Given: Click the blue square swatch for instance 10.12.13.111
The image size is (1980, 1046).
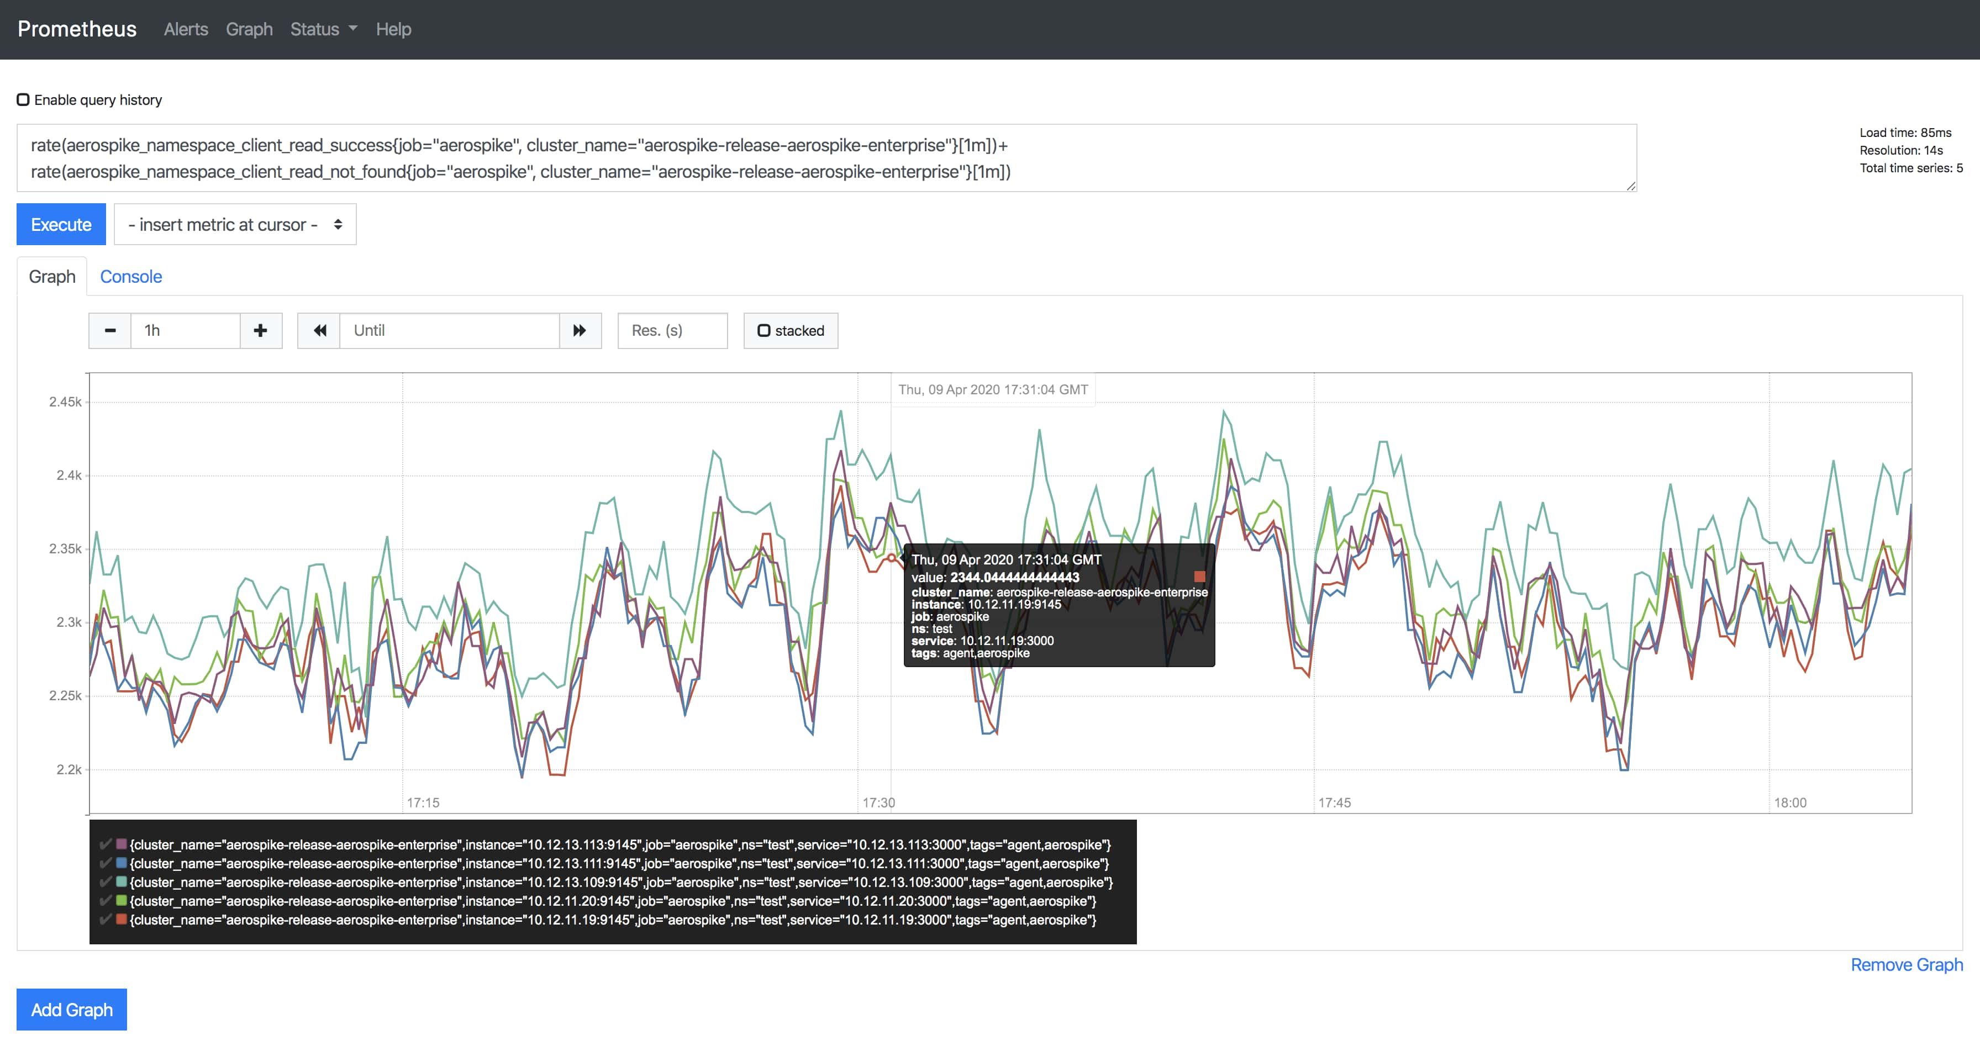Looking at the screenshot, I should pos(120,863).
